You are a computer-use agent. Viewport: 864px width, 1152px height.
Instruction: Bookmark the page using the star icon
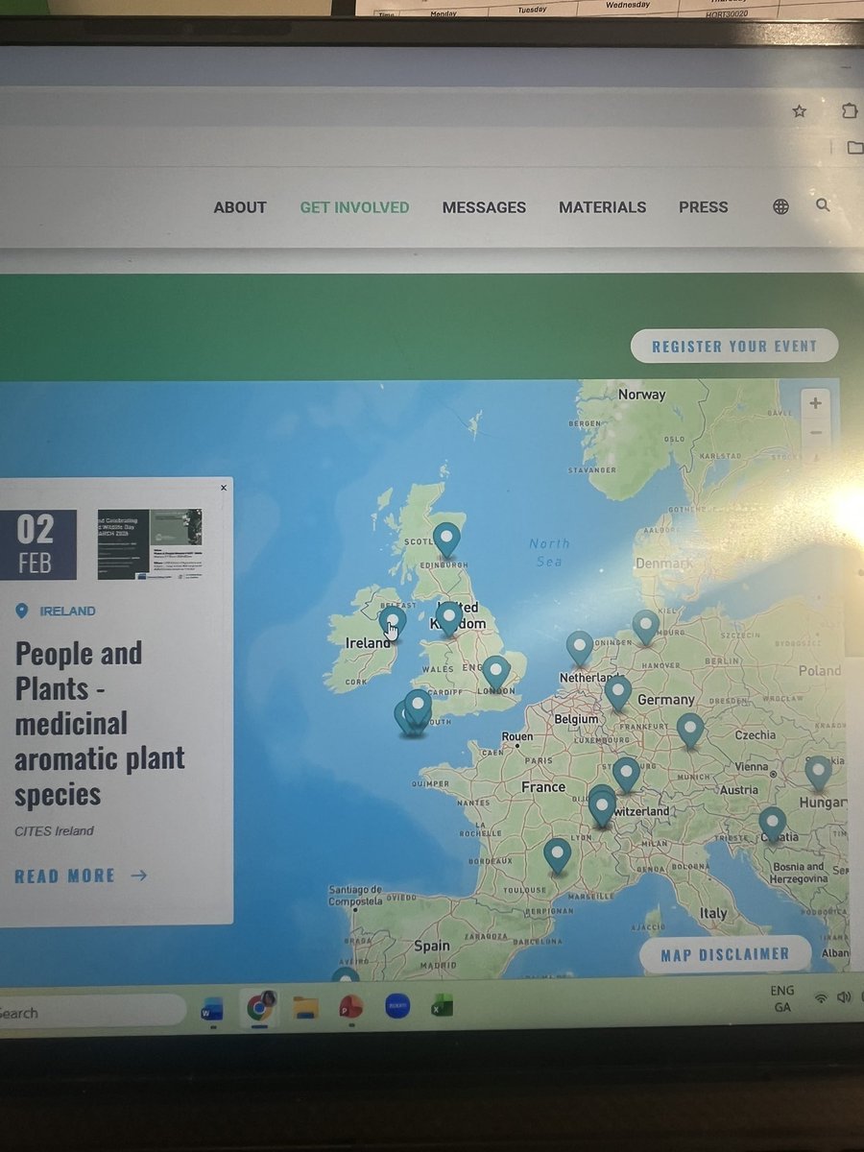click(799, 111)
